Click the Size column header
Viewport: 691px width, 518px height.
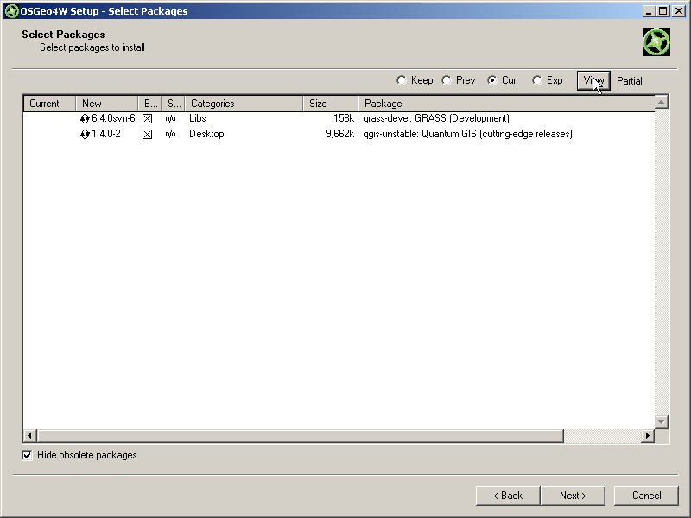click(x=331, y=104)
